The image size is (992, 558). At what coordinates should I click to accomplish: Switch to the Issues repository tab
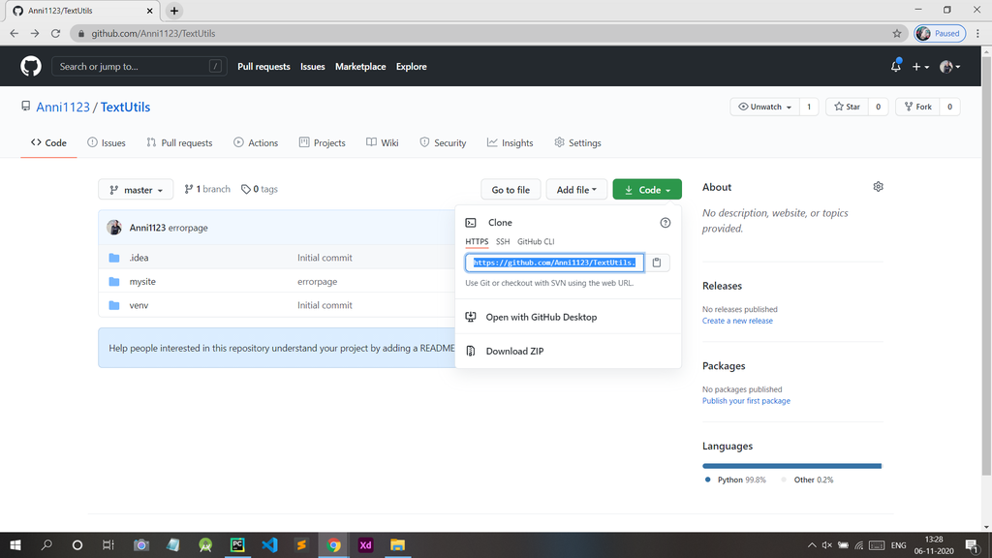(x=107, y=143)
